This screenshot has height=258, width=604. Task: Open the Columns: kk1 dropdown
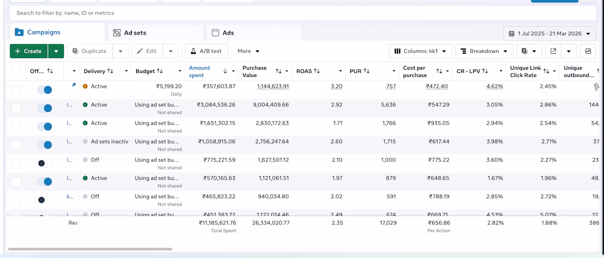coord(421,51)
